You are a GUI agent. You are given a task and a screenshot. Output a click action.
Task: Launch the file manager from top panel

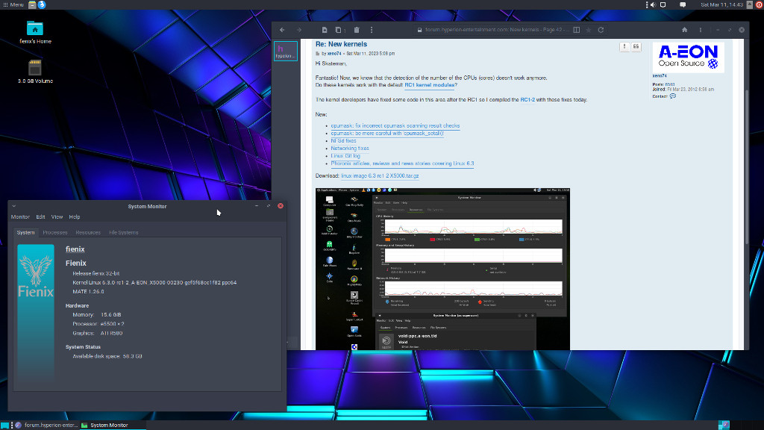click(32, 5)
